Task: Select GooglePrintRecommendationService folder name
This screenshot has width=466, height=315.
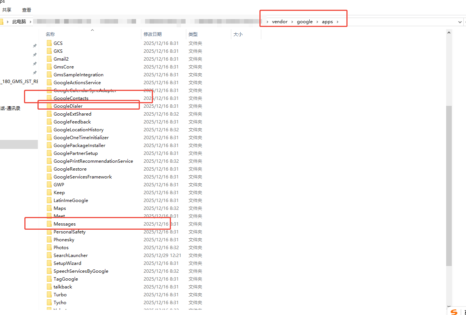Action: (x=93, y=161)
